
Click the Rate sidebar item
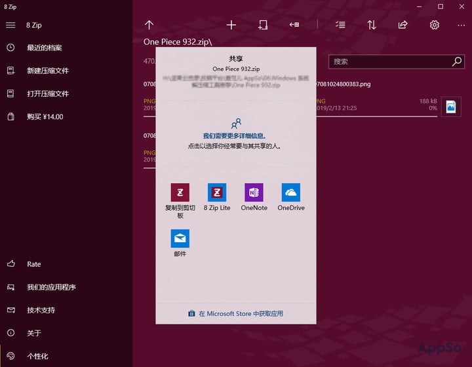pos(34,264)
